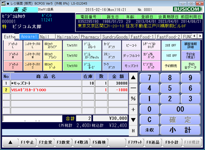Select デニム ストーンウォッシュ product

(92, 56)
